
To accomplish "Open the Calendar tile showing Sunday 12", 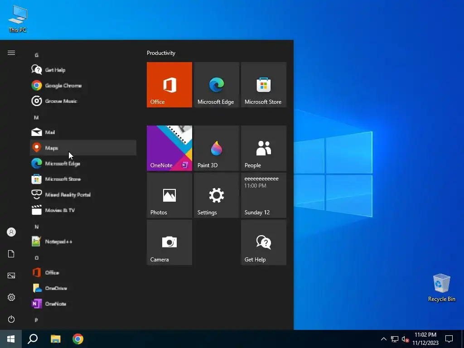I will [264, 195].
